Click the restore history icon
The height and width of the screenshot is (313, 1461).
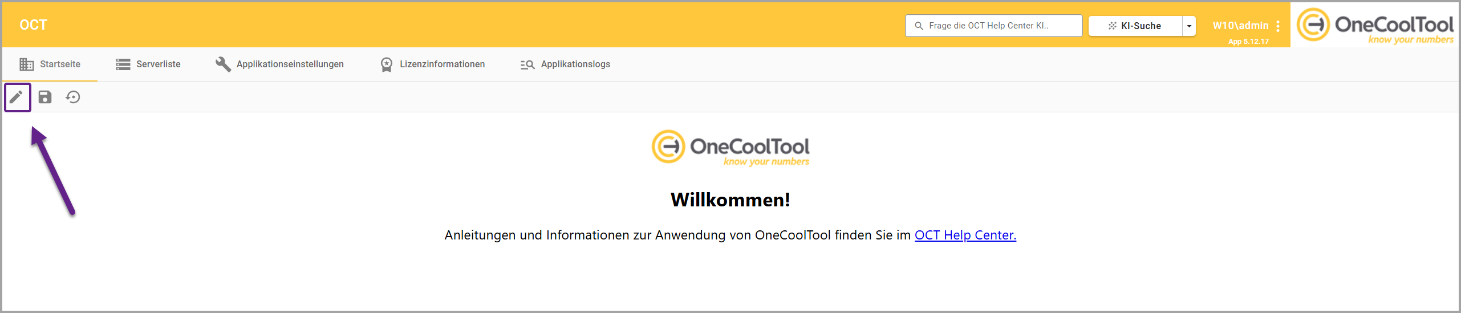73,97
